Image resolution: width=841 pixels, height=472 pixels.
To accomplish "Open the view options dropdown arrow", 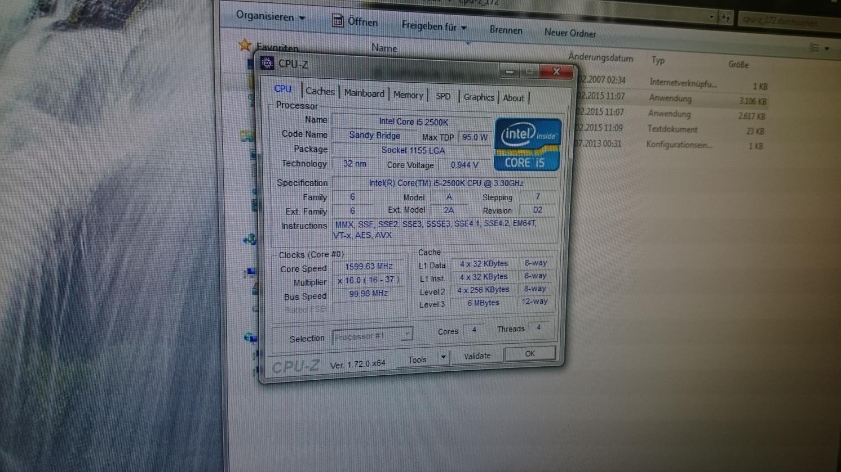I will click(827, 49).
